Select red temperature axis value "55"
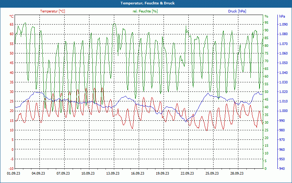Screen dimensions: 292x183 (x=12, y=44)
